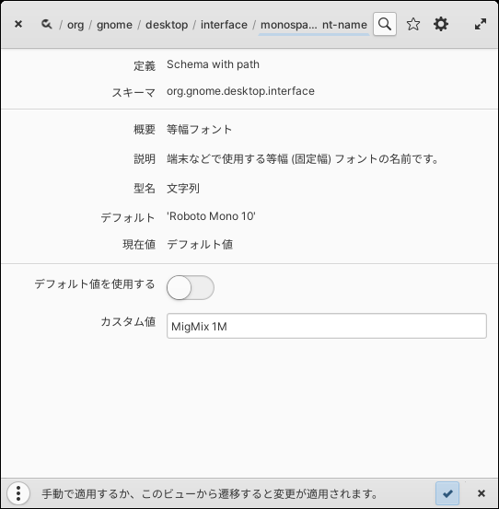This screenshot has height=509, width=499.
Task: Navigate to the org path segment
Action: click(x=75, y=25)
